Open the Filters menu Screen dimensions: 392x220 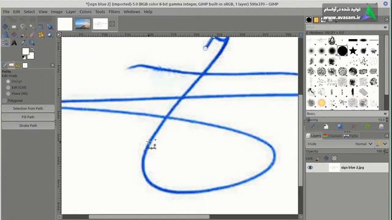[x=115, y=12]
